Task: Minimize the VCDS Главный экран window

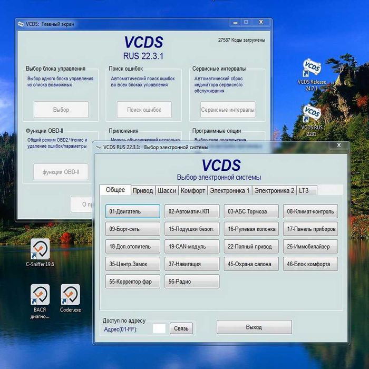Action: [x=235, y=22]
